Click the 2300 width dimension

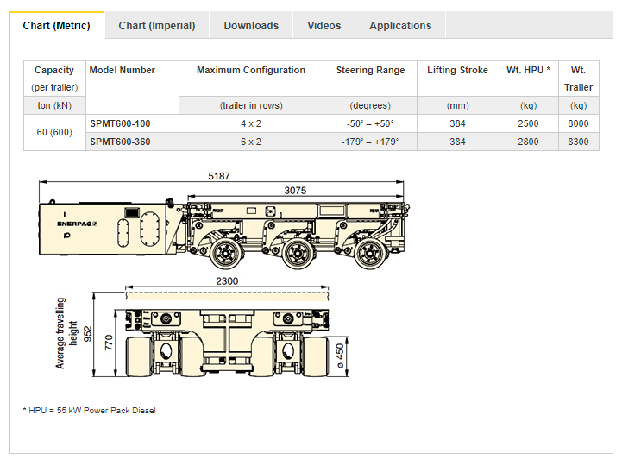coord(227,281)
